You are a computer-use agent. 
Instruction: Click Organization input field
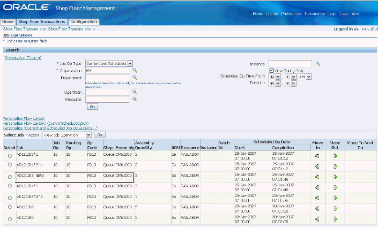pos(107,71)
